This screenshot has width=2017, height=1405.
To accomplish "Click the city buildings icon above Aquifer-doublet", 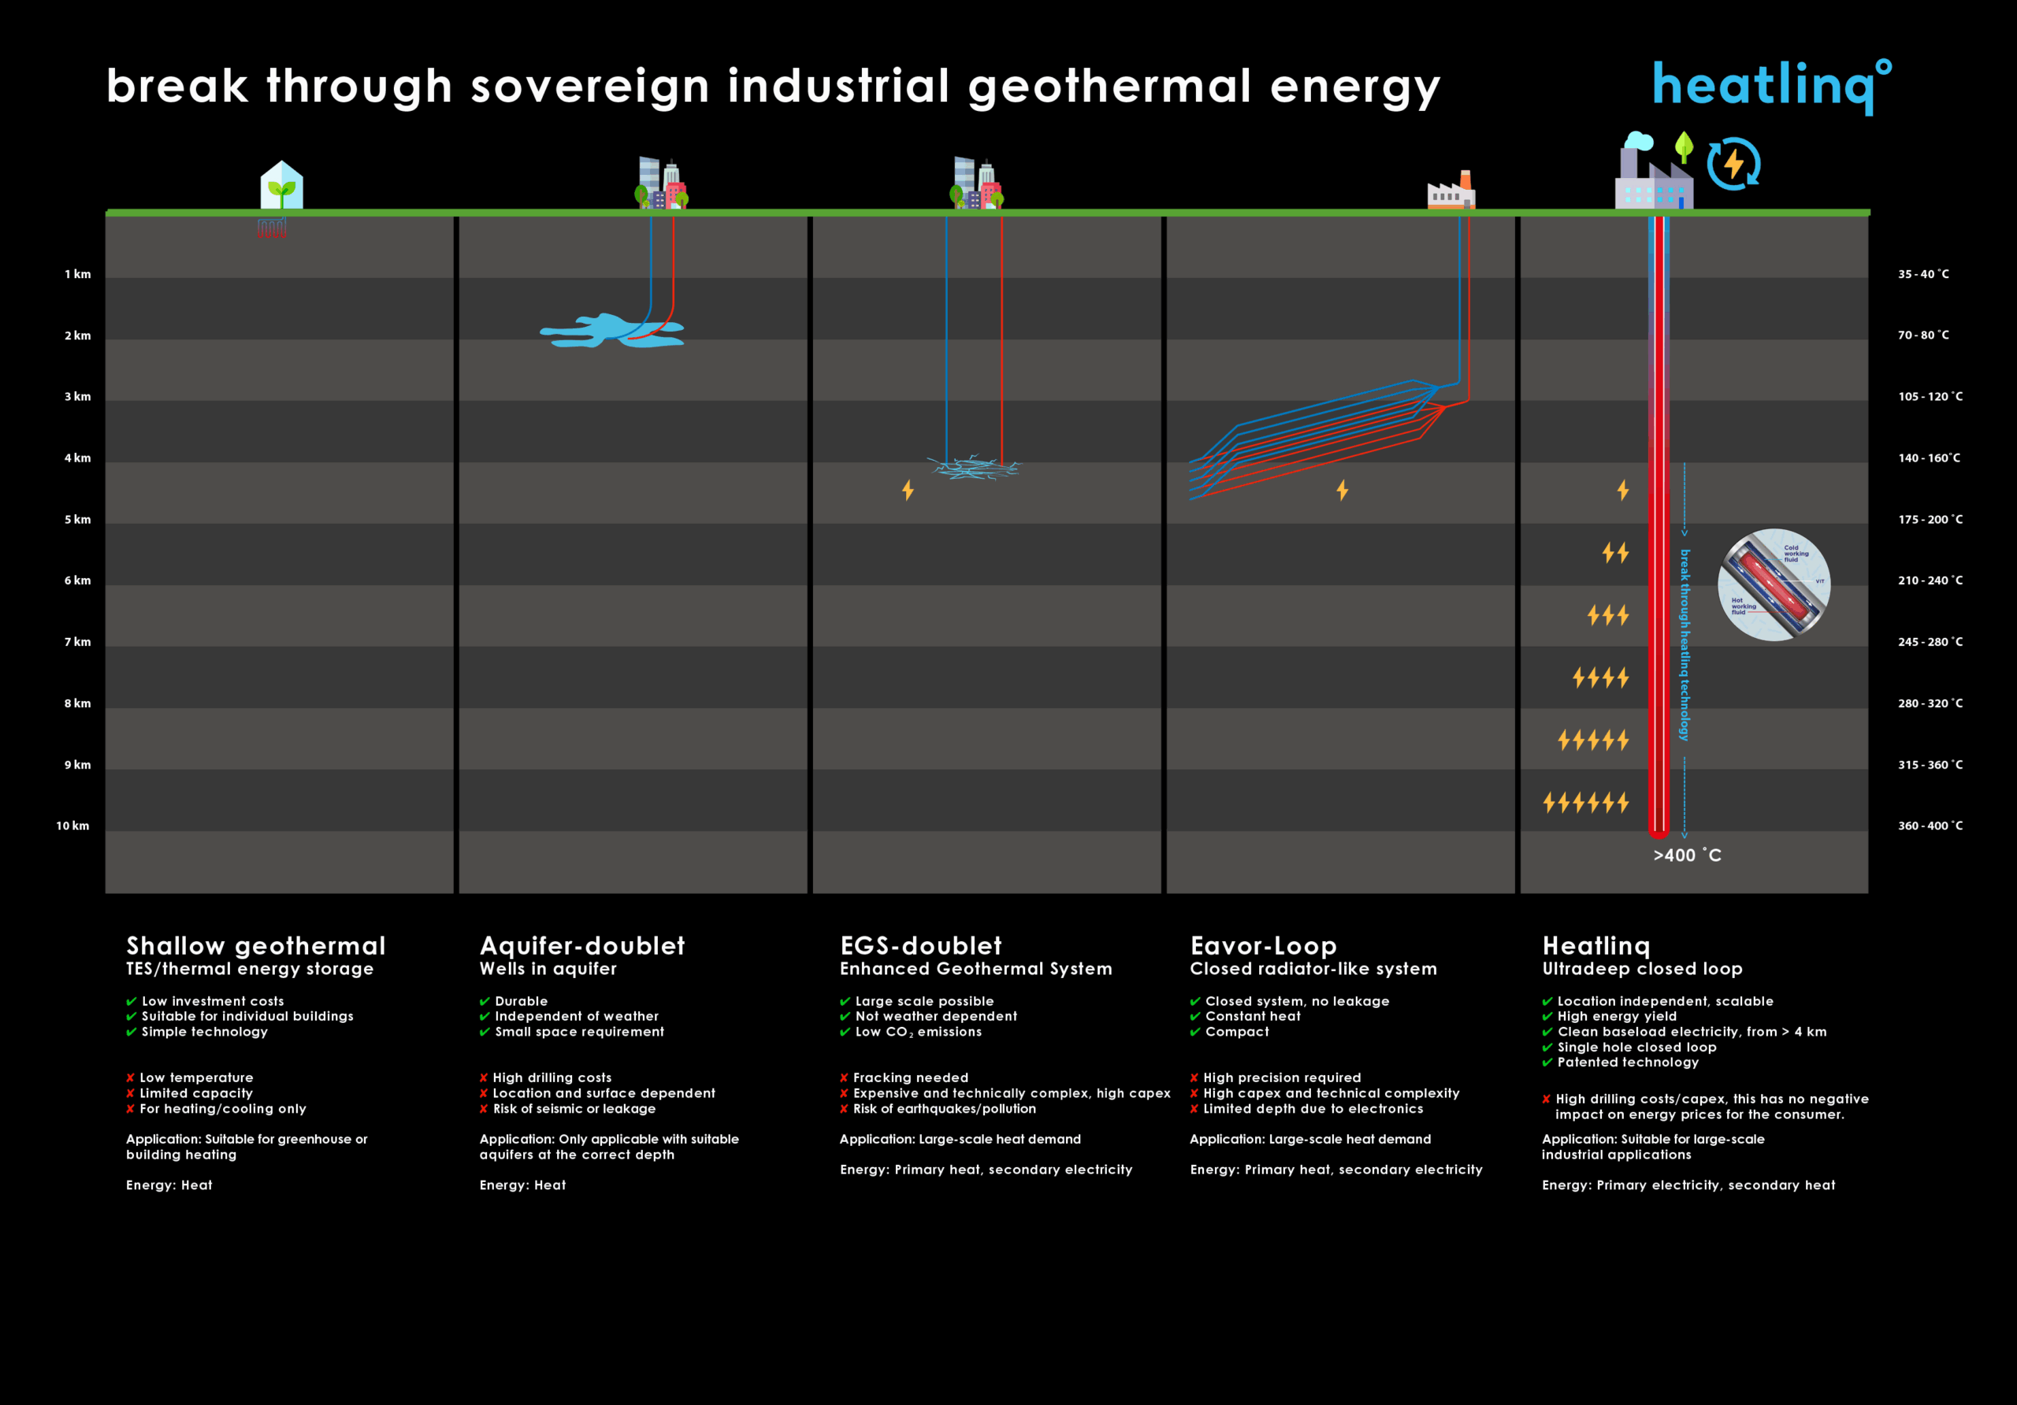I will [662, 183].
